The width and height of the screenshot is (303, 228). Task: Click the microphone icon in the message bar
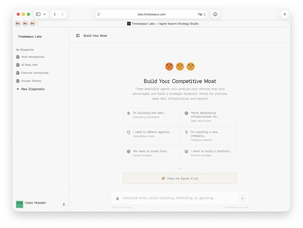[117, 198]
